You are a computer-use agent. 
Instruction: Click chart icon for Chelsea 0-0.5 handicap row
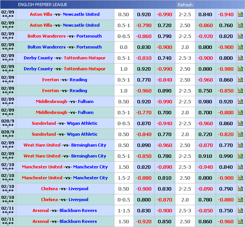click(x=240, y=200)
